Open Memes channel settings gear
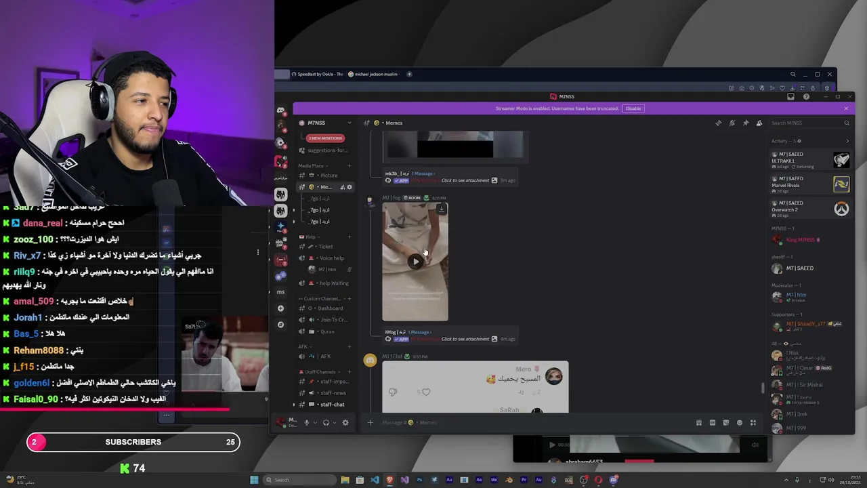 pos(350,187)
